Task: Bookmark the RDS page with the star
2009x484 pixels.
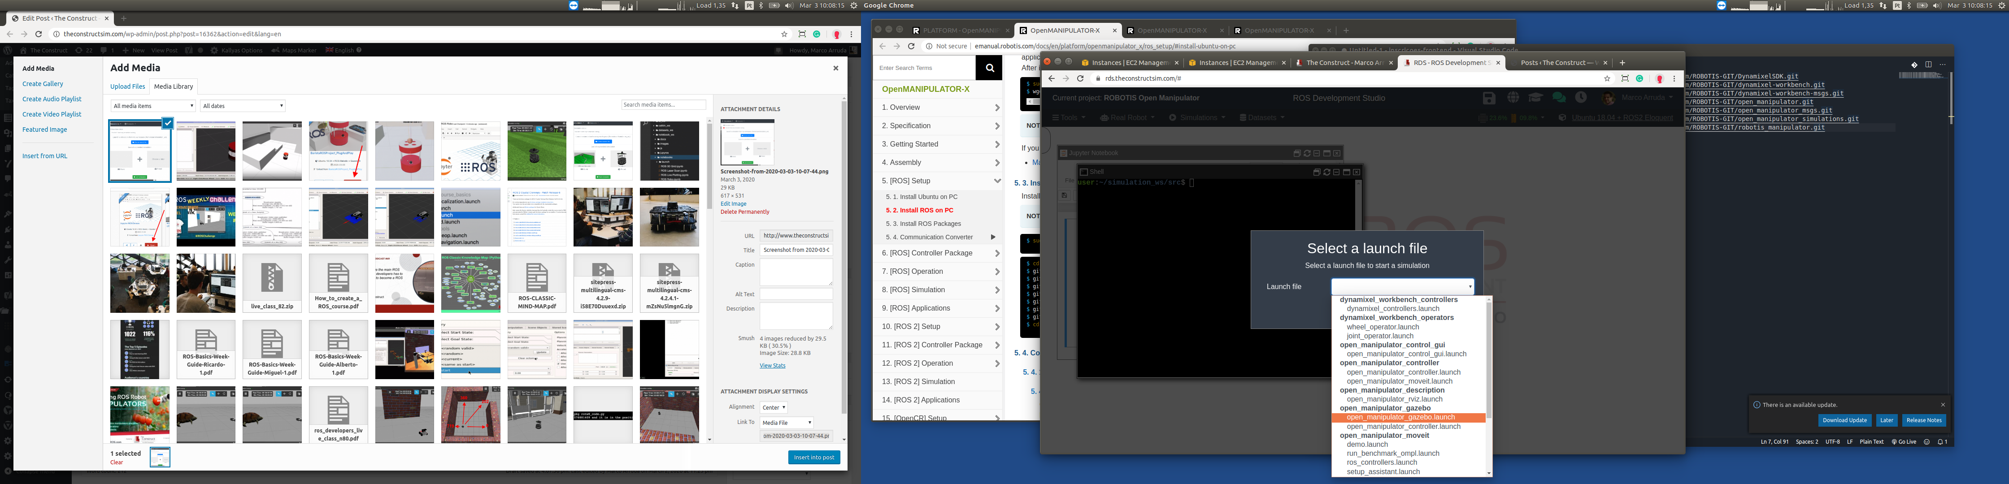Action: coord(1607,79)
